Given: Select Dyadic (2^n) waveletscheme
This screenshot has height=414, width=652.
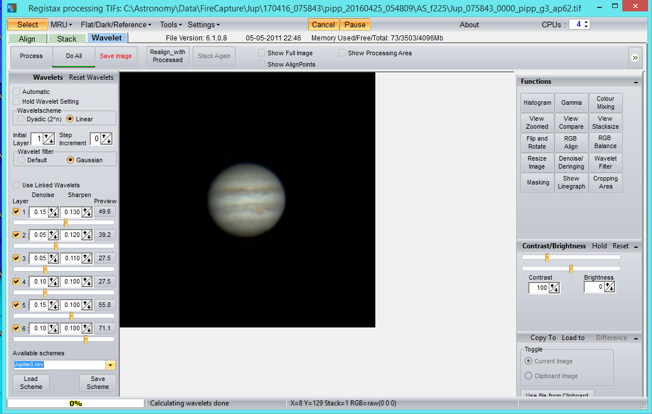Looking at the screenshot, I should pyautogui.click(x=21, y=119).
